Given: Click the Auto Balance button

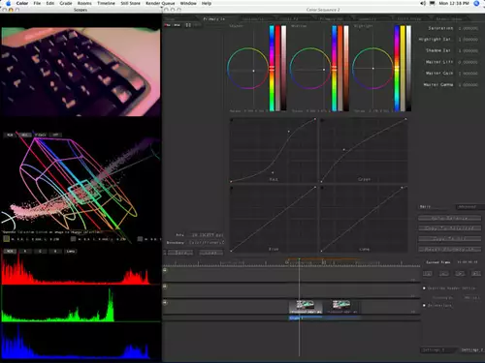Looking at the screenshot, I should click(x=450, y=218).
